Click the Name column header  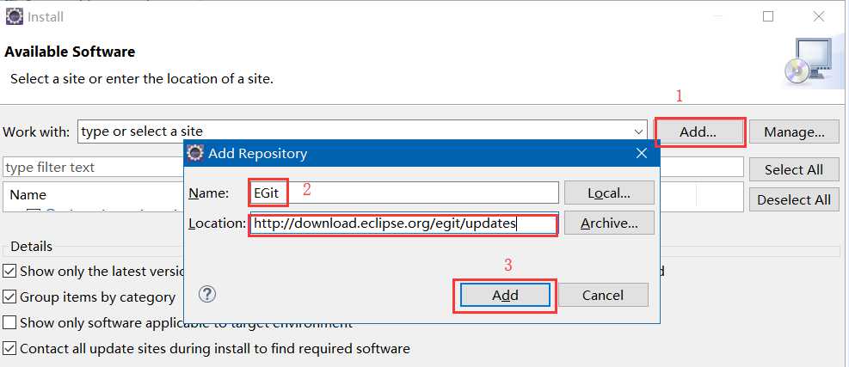pos(28,195)
